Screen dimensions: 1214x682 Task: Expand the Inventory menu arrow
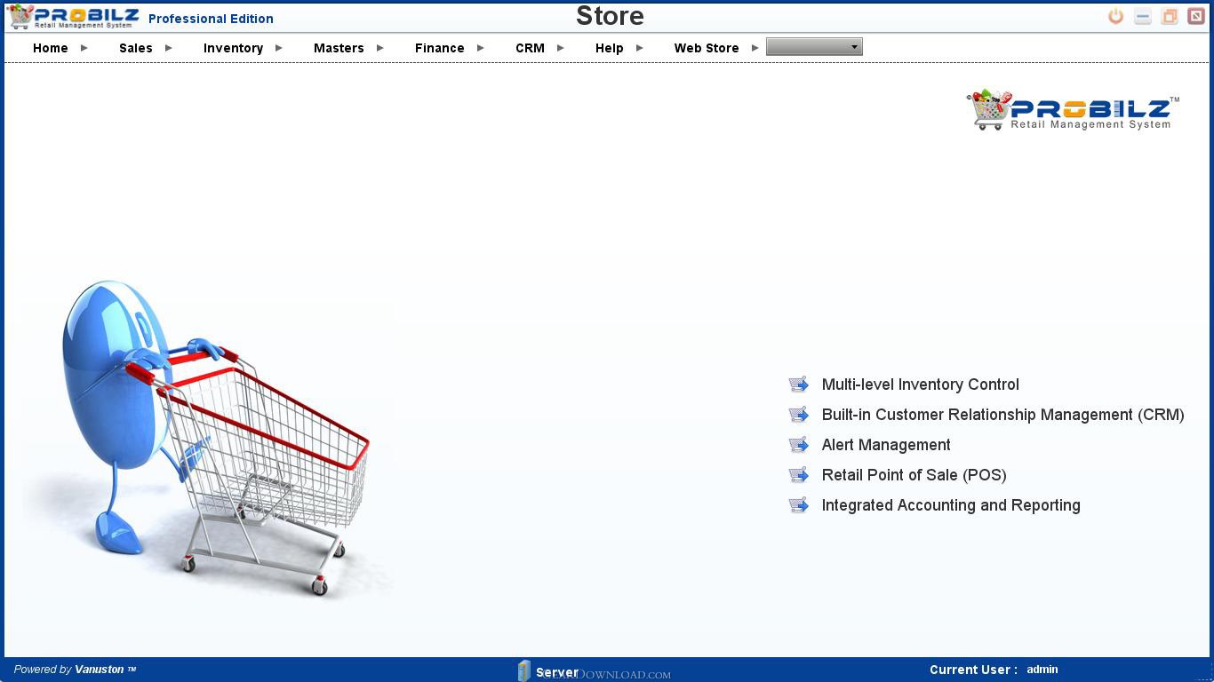pyautogui.click(x=279, y=48)
